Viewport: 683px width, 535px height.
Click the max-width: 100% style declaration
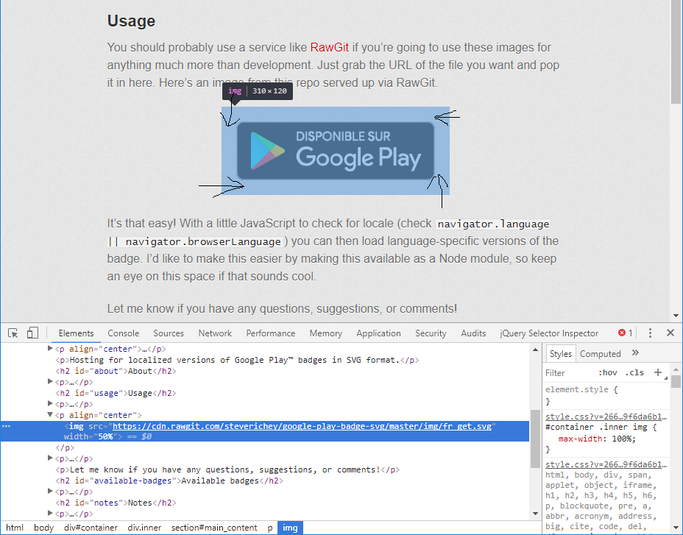597,439
